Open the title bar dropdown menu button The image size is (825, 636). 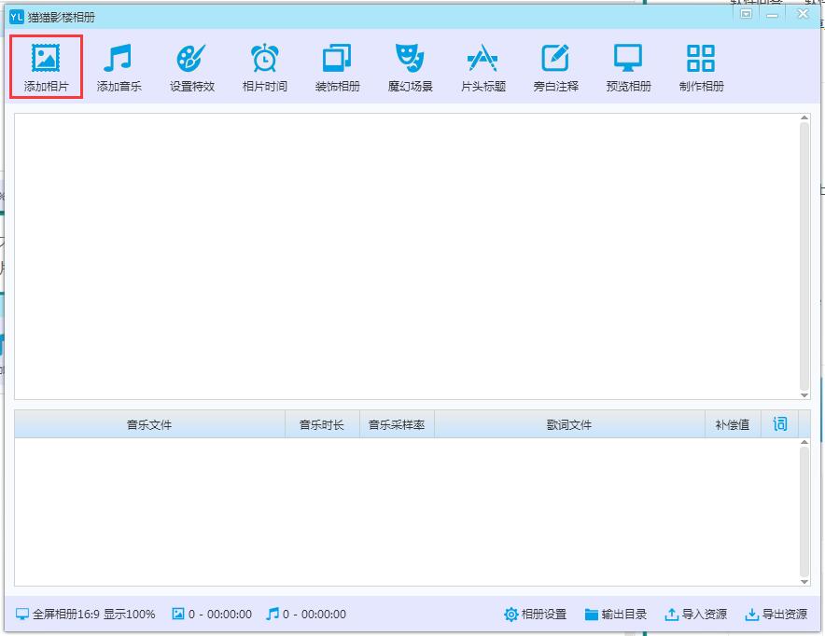coord(746,14)
